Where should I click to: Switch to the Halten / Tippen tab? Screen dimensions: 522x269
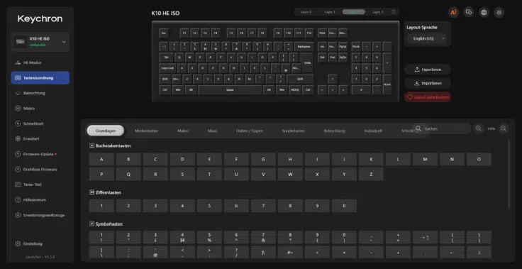pyautogui.click(x=250, y=131)
